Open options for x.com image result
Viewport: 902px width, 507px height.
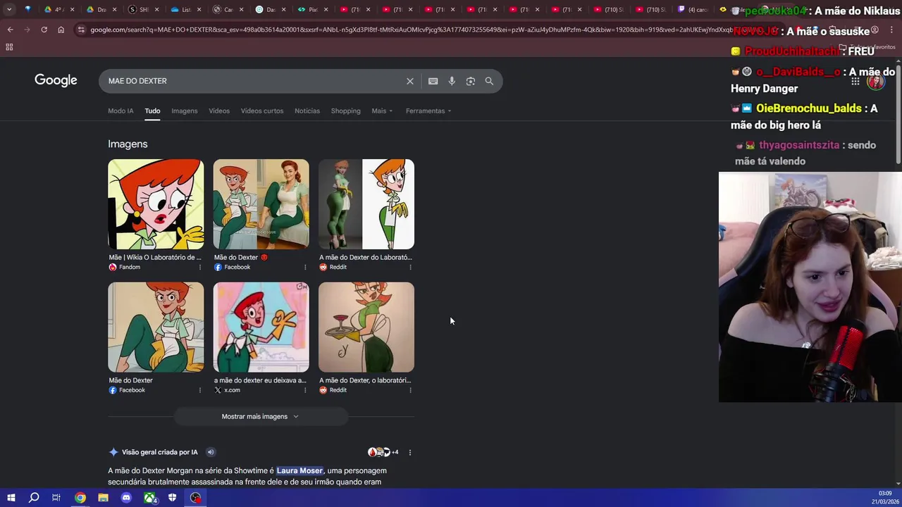[x=305, y=390]
